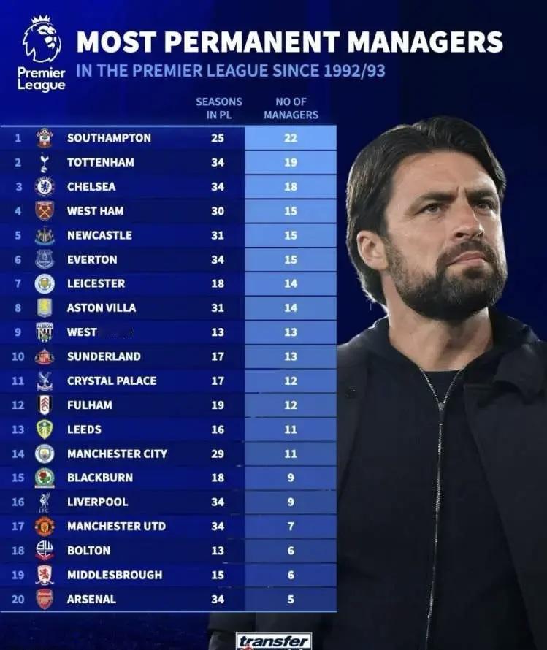The image size is (547, 650).
Task: Click the Chelsea club badge
Action: point(45,186)
